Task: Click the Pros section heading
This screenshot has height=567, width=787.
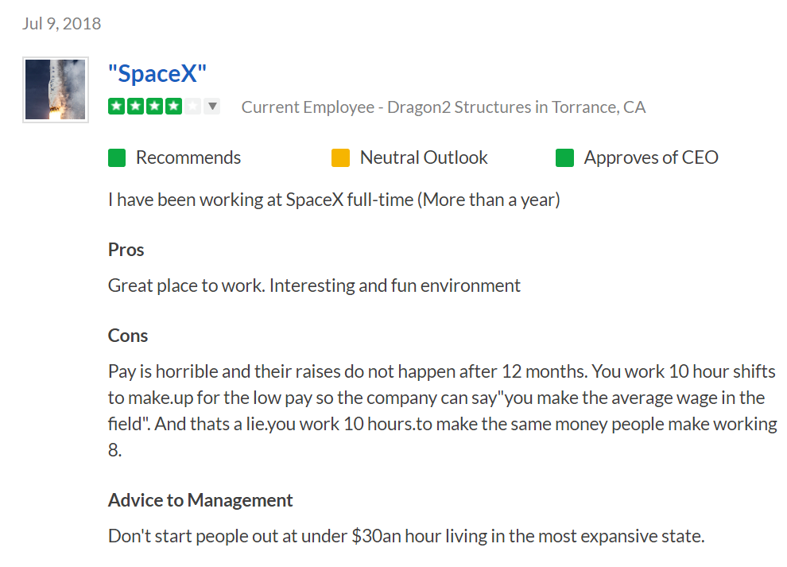Action: (126, 250)
